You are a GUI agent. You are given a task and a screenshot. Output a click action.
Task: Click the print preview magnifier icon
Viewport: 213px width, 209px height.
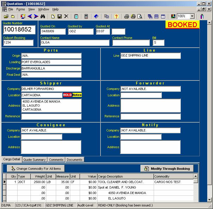coord(140,16)
